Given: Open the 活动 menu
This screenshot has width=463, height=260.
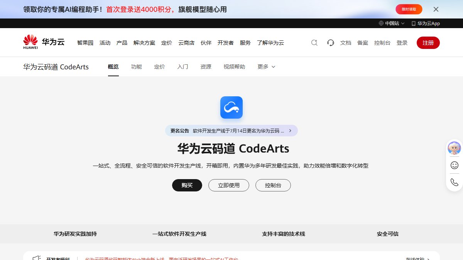Looking at the screenshot, I should [105, 43].
